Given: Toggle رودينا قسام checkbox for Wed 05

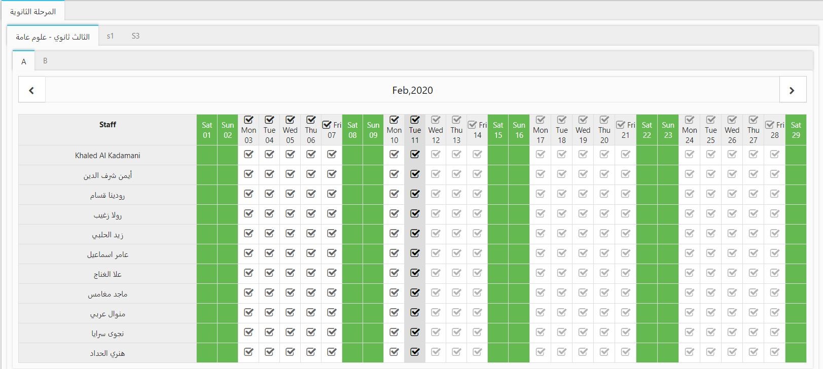Looking at the screenshot, I should click(x=290, y=194).
